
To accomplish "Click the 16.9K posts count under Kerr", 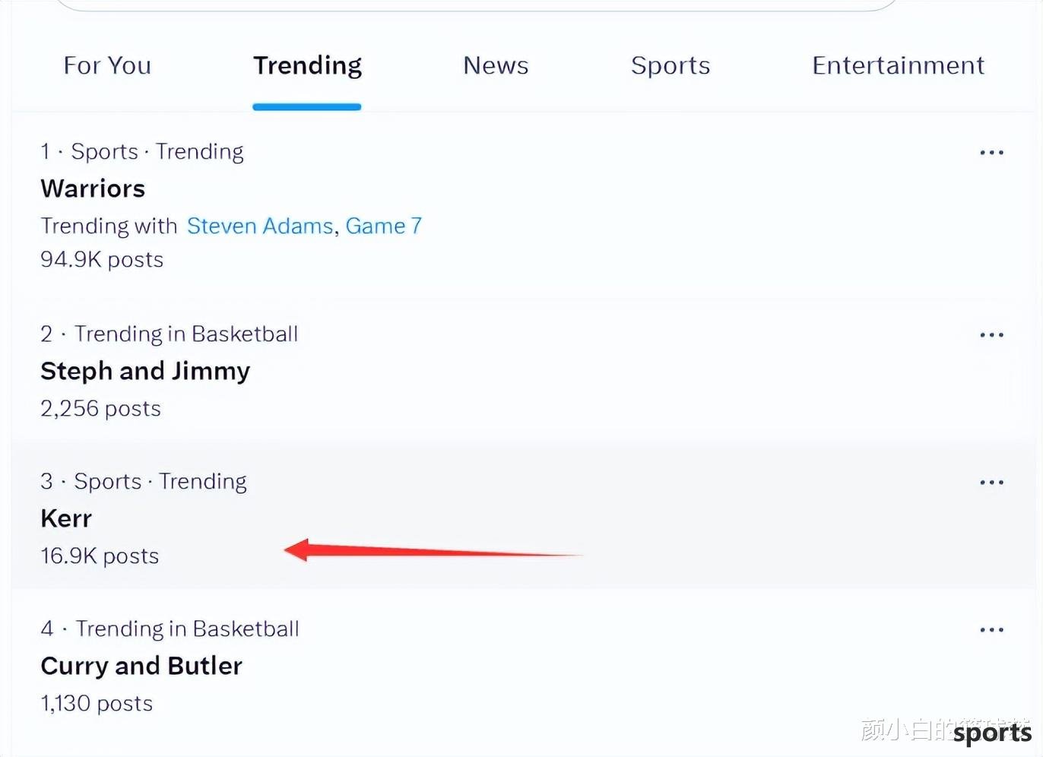I will pyautogui.click(x=100, y=556).
